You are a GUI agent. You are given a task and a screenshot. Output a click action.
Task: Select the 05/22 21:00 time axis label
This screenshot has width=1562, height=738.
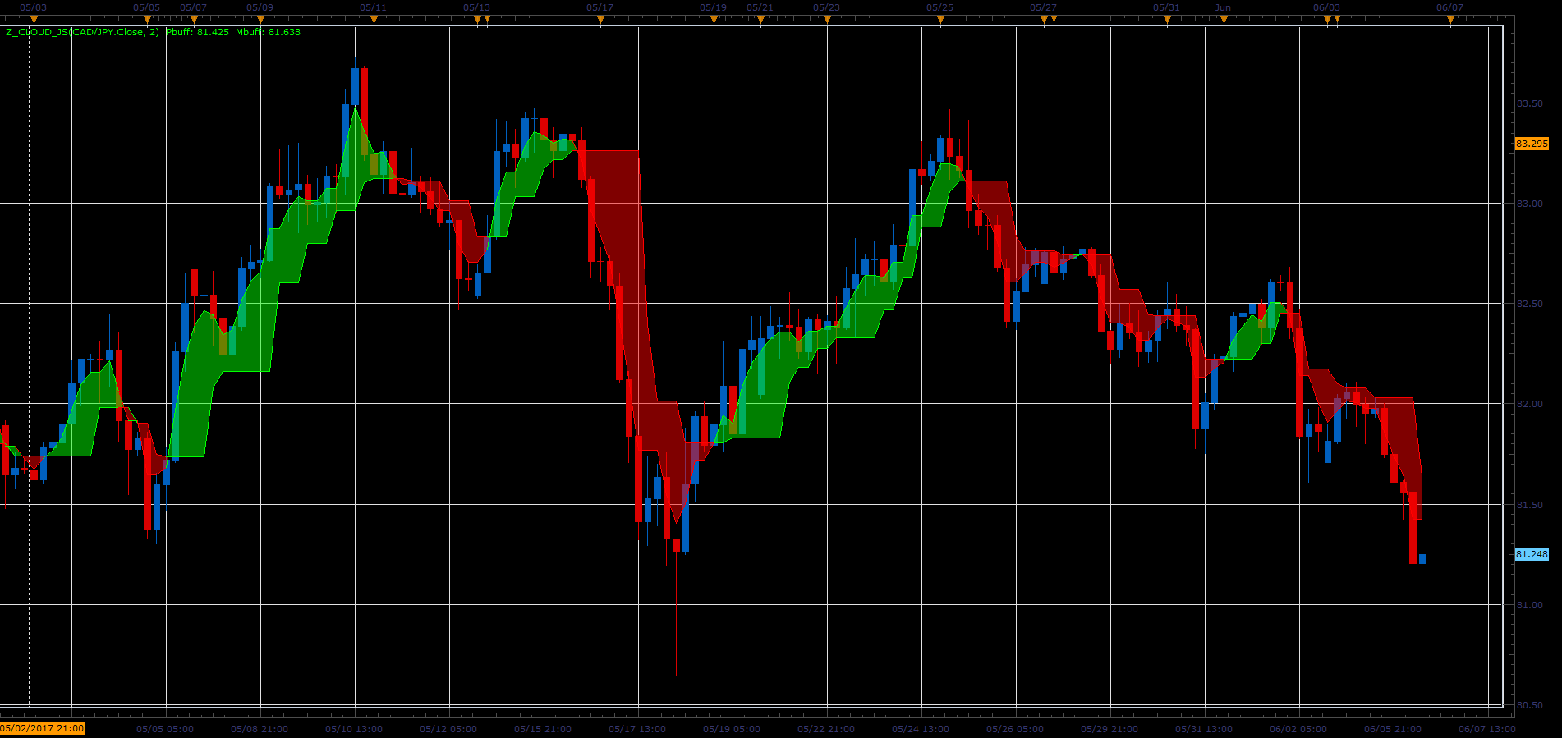point(826,729)
